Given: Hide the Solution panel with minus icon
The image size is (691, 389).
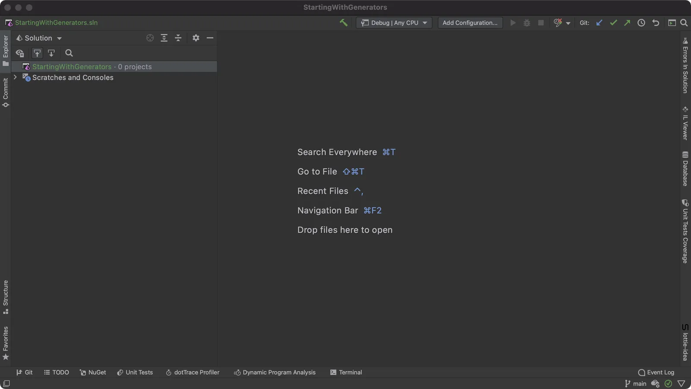Looking at the screenshot, I should 210,38.
